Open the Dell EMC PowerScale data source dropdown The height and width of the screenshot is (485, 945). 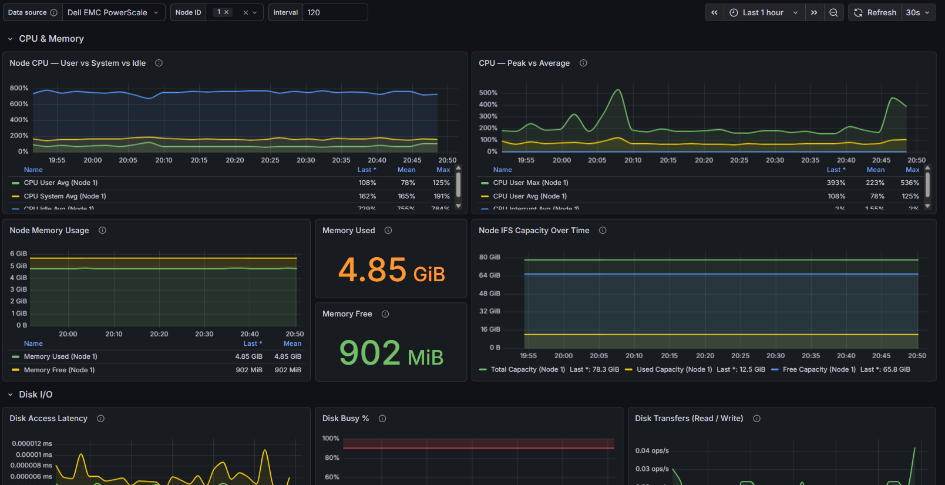pyautogui.click(x=113, y=12)
